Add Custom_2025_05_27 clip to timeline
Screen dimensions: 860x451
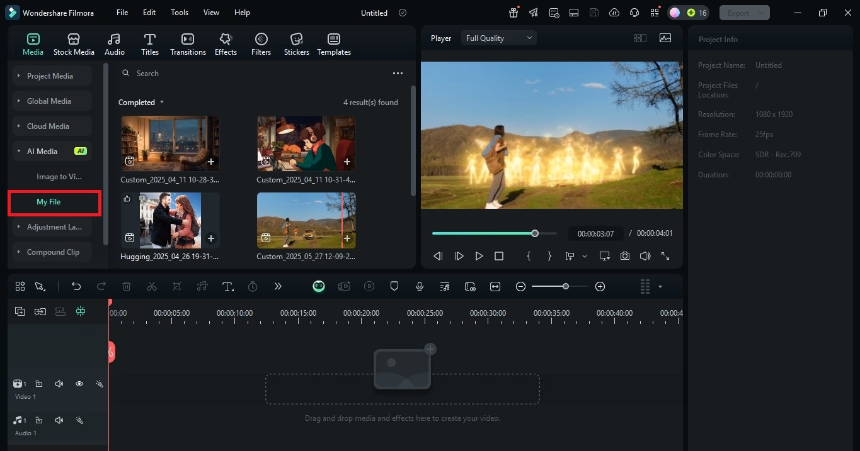[347, 238]
